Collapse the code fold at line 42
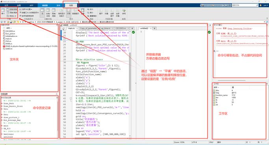 pyautogui.click(x=70, y=98)
